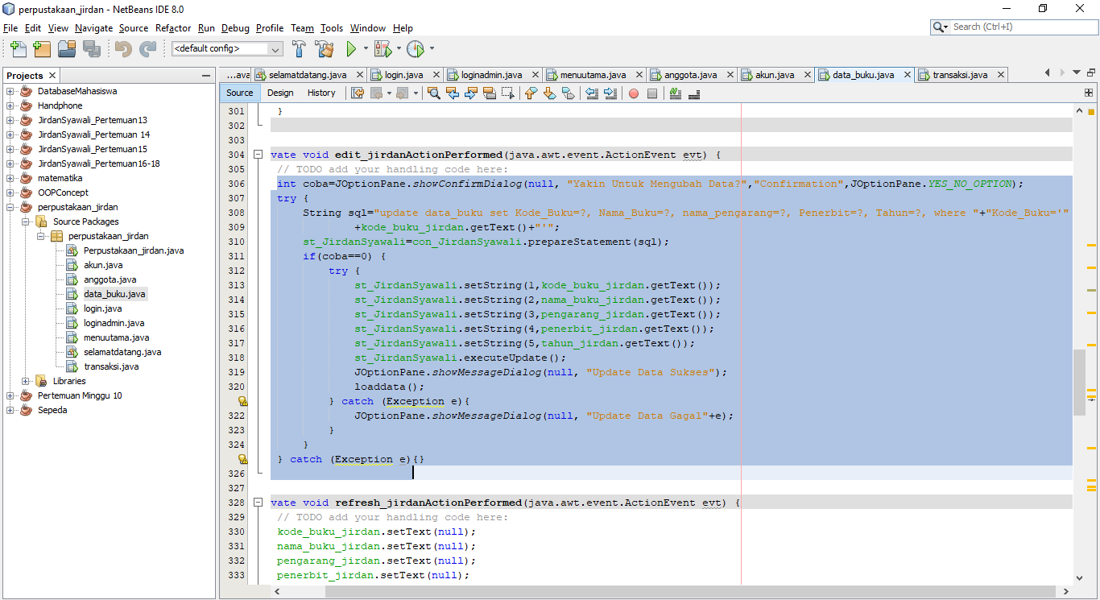Screen dimensions: 1100x600
Task: Run the project with the green Run icon
Action: (353, 48)
